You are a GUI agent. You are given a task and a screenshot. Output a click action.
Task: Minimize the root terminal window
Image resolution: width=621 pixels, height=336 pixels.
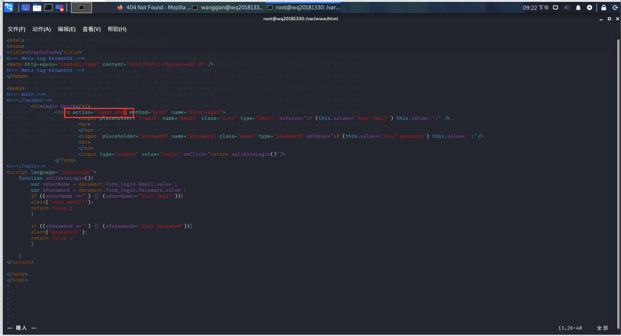click(x=601, y=19)
